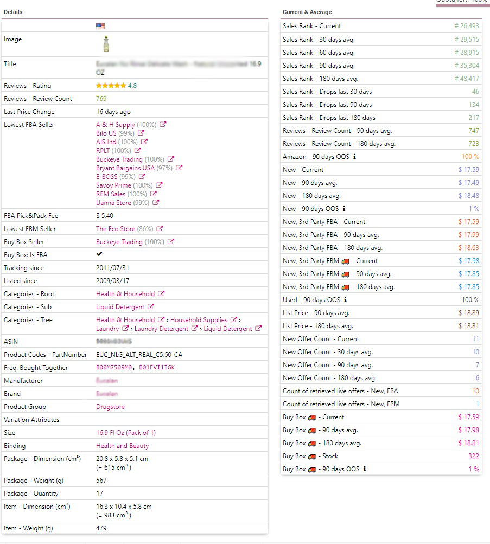Screen dimensions: 490x544
Task: Open external link icon beside A & H Supply
Action: pyautogui.click(x=163, y=124)
